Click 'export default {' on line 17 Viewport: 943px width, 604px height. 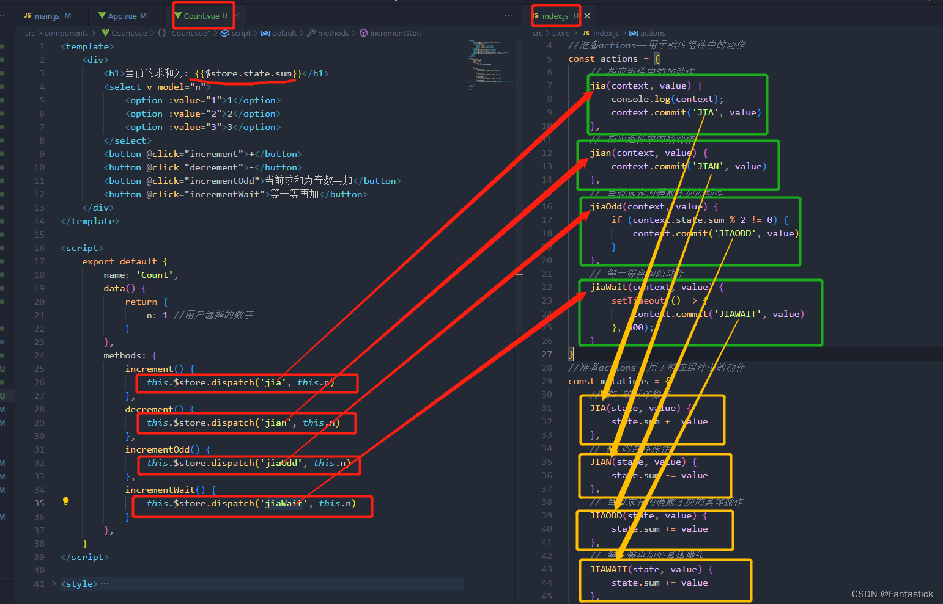125,261
